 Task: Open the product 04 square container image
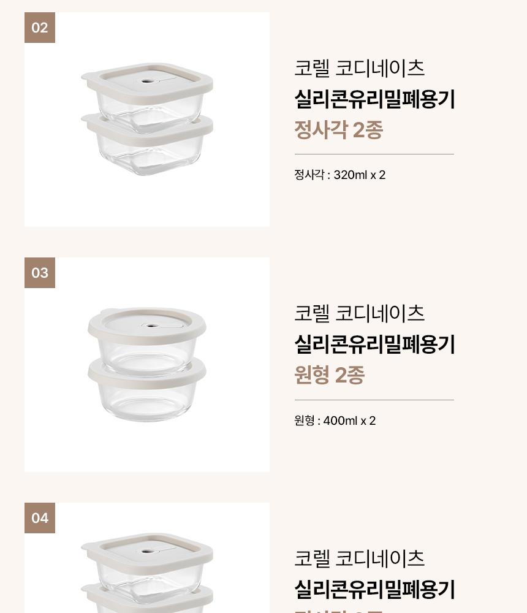(147, 570)
